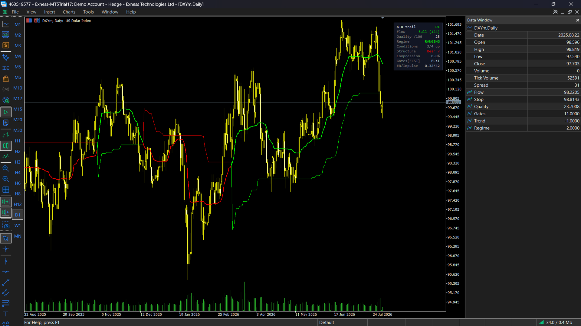This screenshot has height=326, width=581.
Task: Open the View menu
Action: [x=31, y=12]
